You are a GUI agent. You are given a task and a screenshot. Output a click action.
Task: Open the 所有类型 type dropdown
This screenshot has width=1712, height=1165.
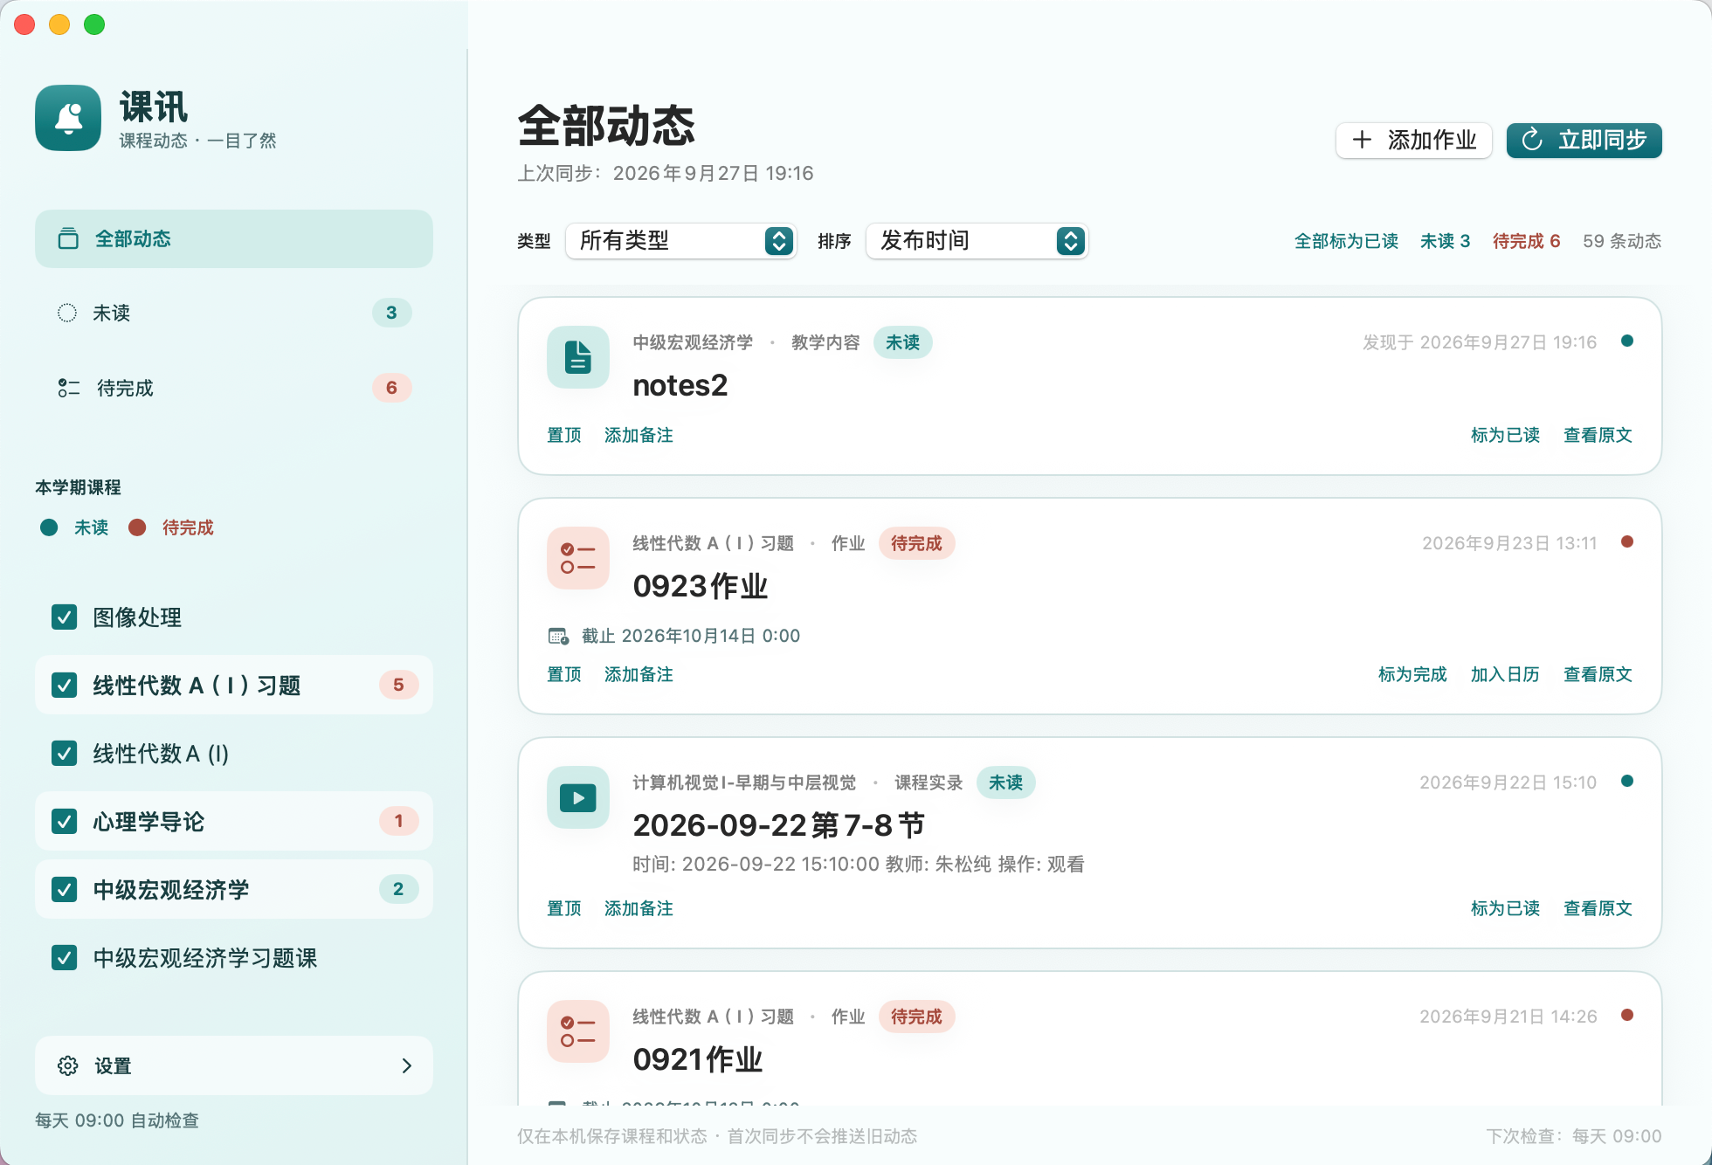(x=681, y=240)
